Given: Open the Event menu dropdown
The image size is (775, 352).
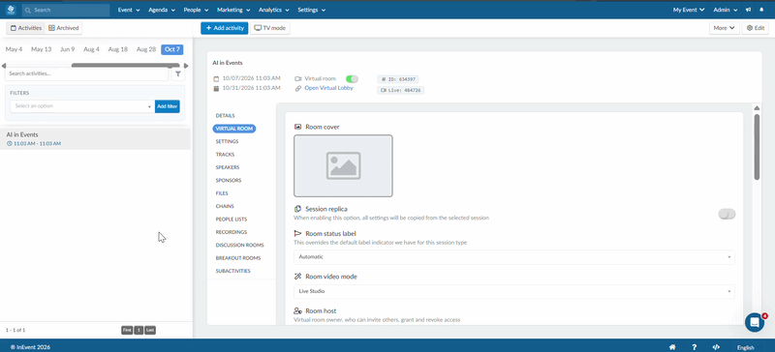Looking at the screenshot, I should click(x=129, y=10).
